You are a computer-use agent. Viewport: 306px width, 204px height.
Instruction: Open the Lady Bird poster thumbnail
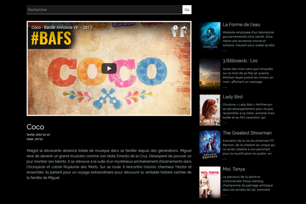(210, 110)
